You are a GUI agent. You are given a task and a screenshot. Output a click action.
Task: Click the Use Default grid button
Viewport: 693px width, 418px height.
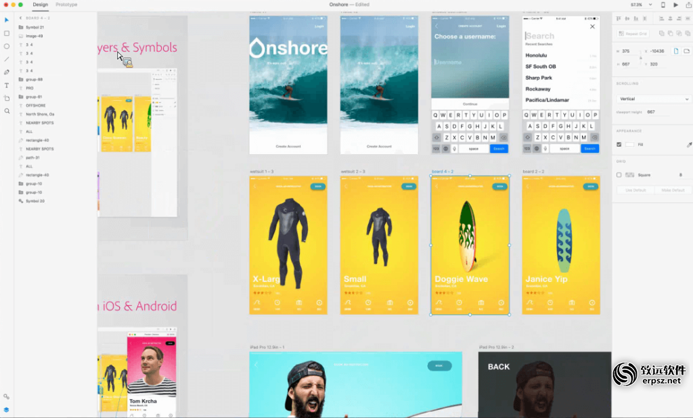click(x=635, y=190)
